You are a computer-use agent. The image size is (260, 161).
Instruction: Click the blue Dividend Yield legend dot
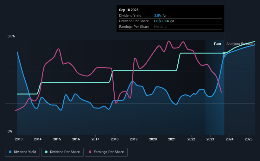click(10, 152)
